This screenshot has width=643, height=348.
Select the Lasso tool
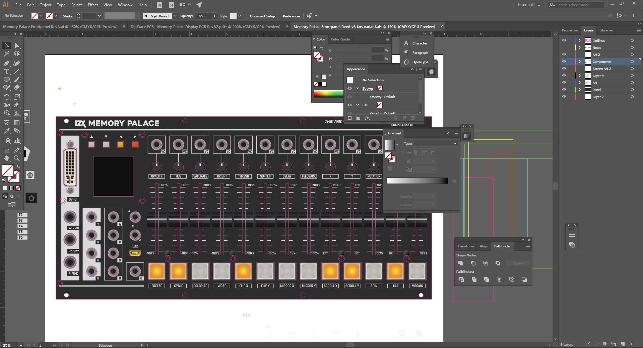point(17,54)
